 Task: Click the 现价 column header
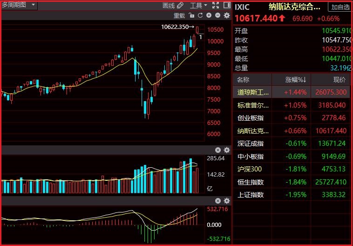[x=339, y=80]
